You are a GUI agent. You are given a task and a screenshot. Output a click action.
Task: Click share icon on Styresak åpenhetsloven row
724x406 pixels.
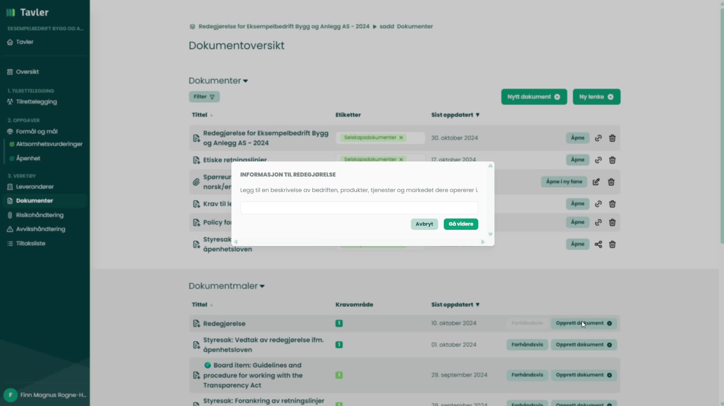point(598,244)
